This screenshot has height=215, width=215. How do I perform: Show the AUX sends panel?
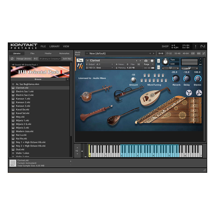point(199,53)
